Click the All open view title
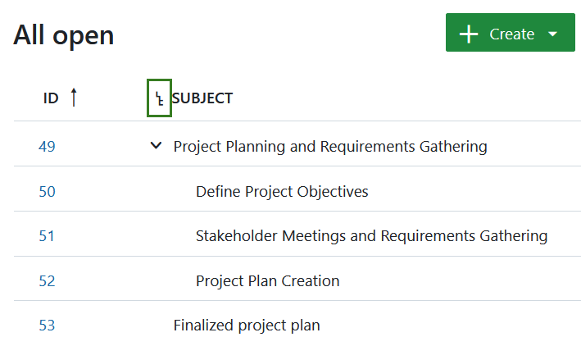Screen dimensions: 581x337 [64, 34]
